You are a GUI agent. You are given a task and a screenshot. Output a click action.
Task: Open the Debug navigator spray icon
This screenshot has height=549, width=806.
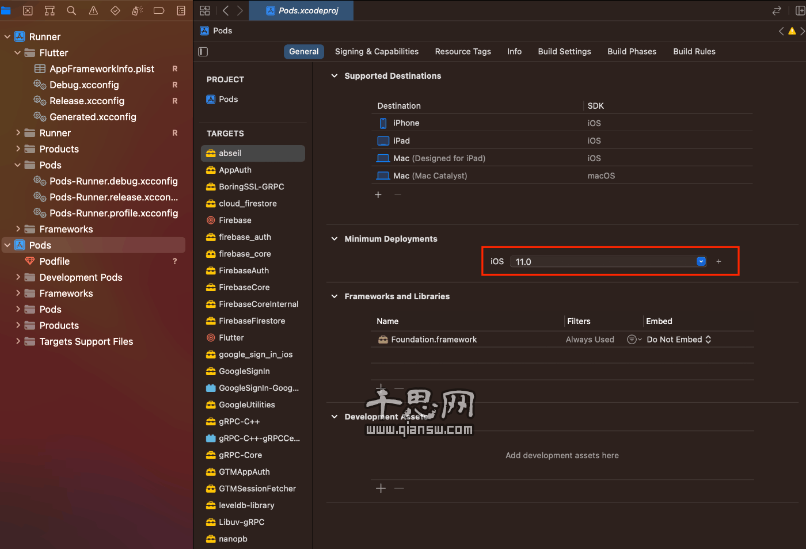pyautogui.click(x=137, y=10)
